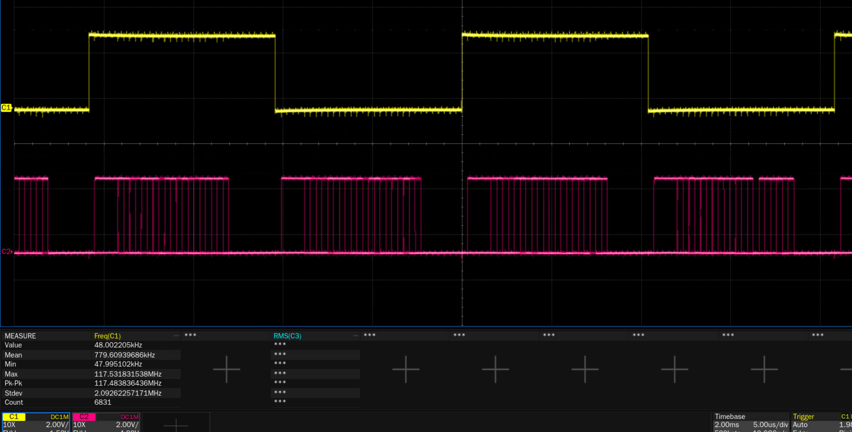Open the MEASURE table setup label
The width and height of the screenshot is (852, 432).
tap(20, 336)
